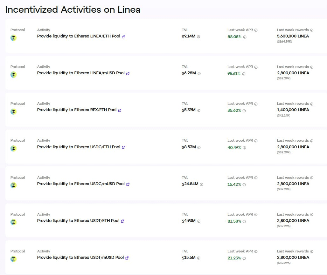
Task: Click info icon beside 35.62% APR value
Action: click(244, 111)
